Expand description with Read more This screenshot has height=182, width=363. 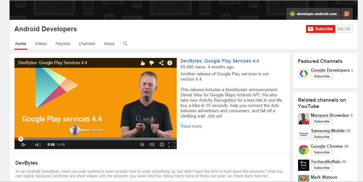(191, 126)
